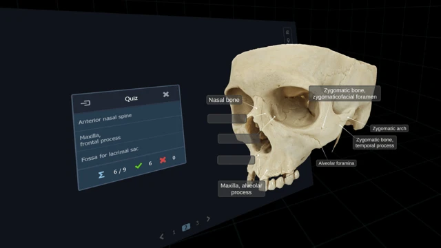Click the exit arrow icon in Quiz header

85,103
